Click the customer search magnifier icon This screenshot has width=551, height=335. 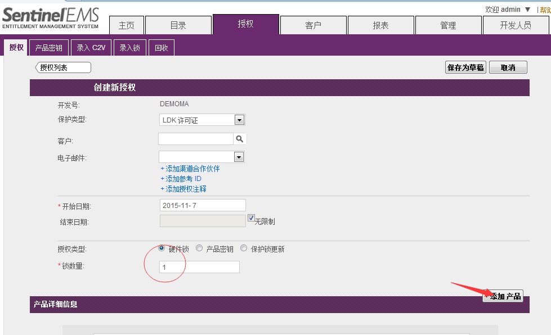(239, 139)
